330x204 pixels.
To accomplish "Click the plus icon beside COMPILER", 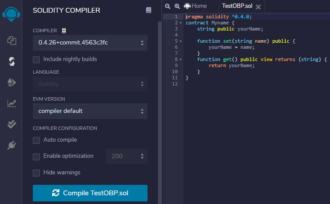I will pyautogui.click(x=64, y=31).
